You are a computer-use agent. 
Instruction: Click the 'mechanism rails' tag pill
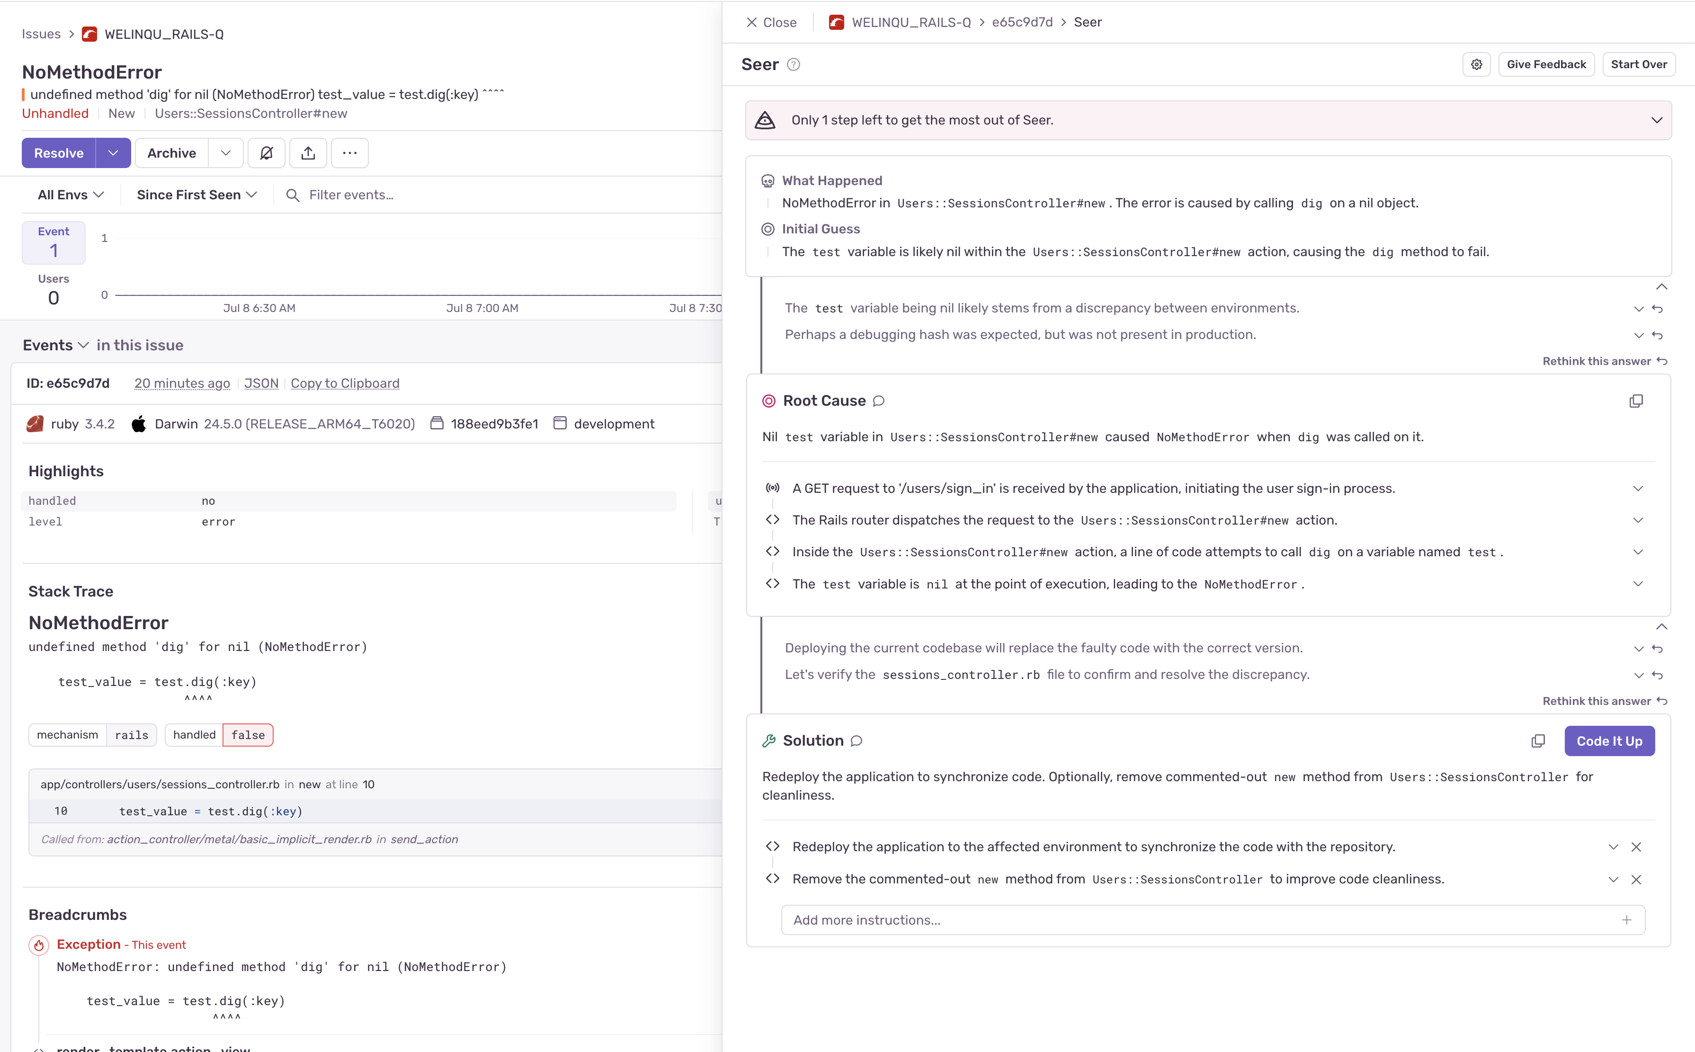tap(92, 735)
